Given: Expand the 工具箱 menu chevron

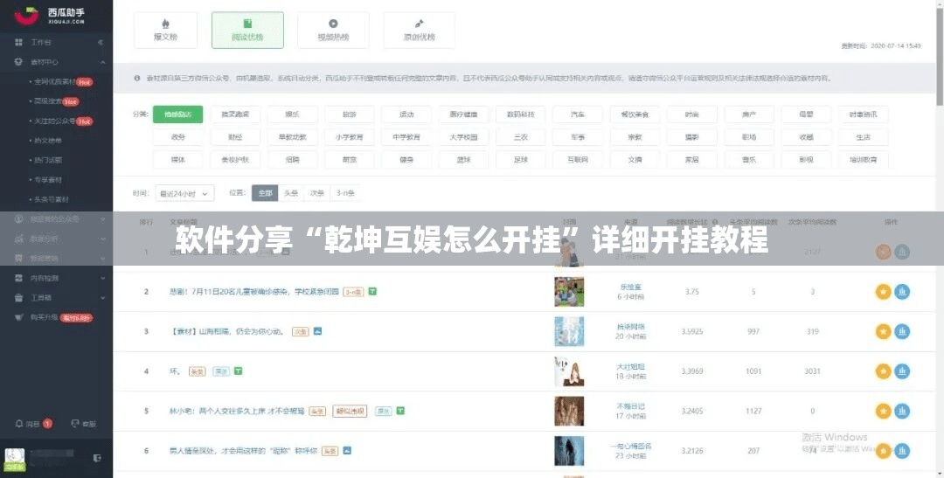Looking at the screenshot, I should pyautogui.click(x=103, y=297).
